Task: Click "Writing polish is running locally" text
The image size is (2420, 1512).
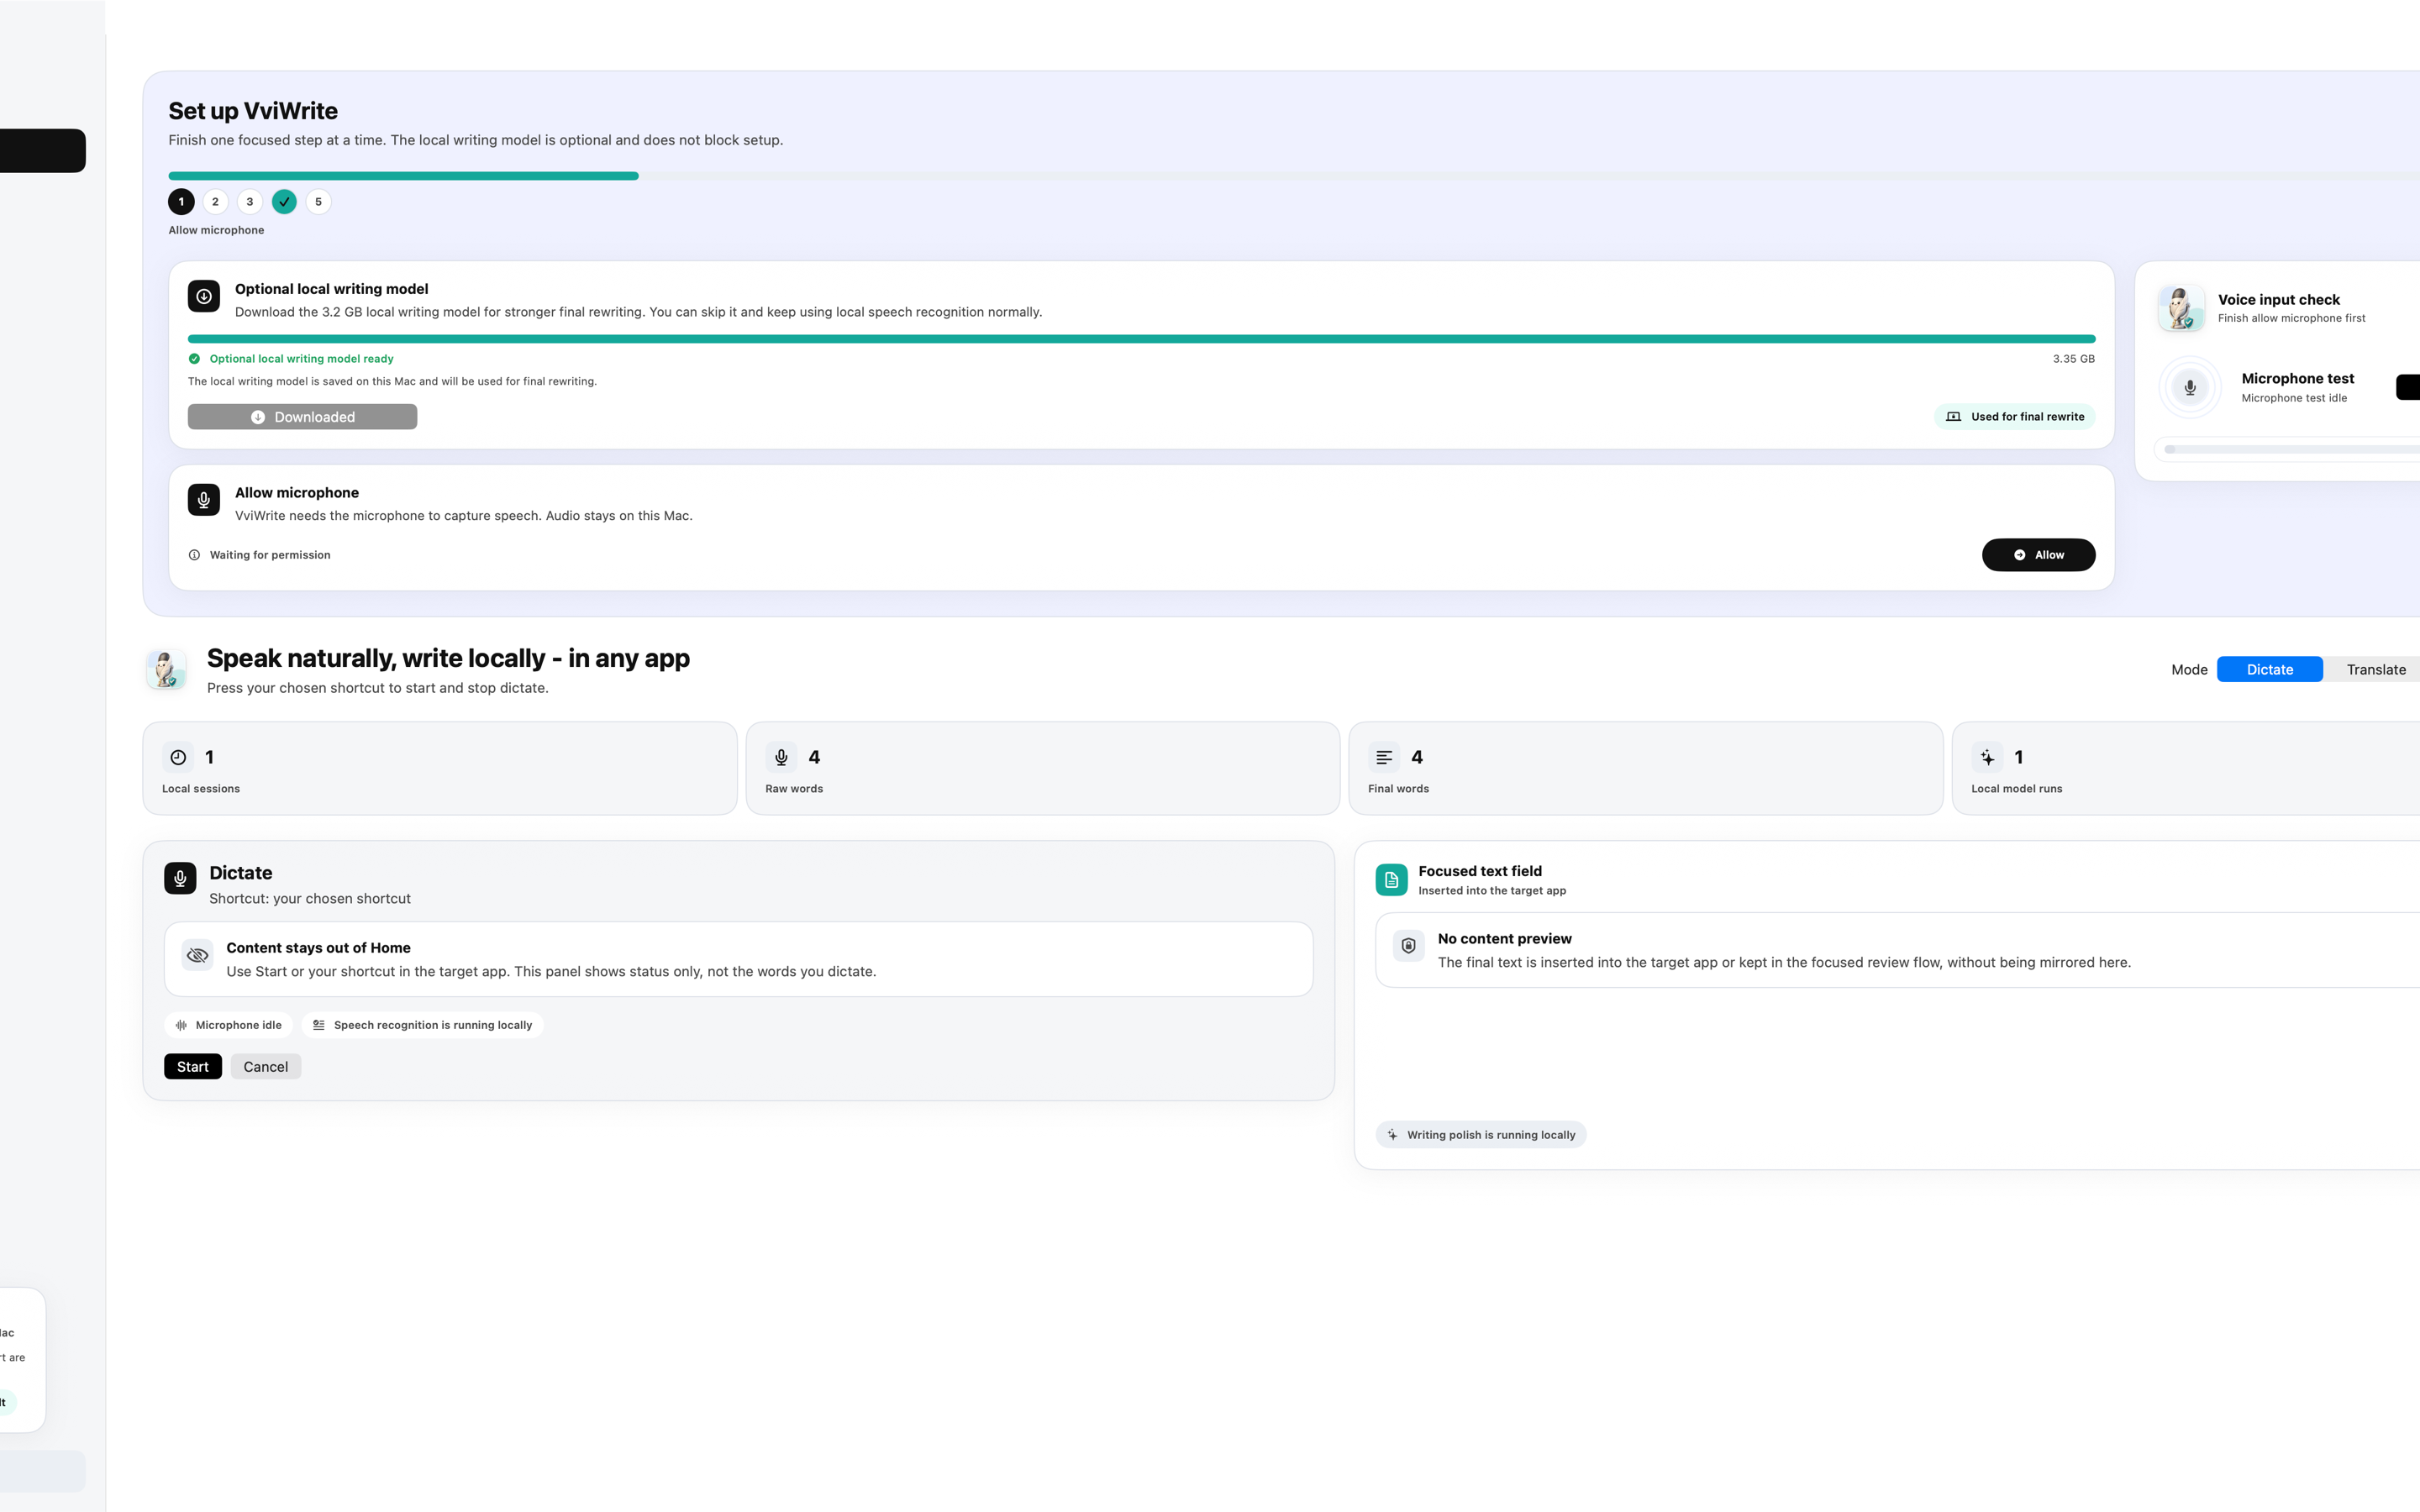Action: click(1491, 1135)
